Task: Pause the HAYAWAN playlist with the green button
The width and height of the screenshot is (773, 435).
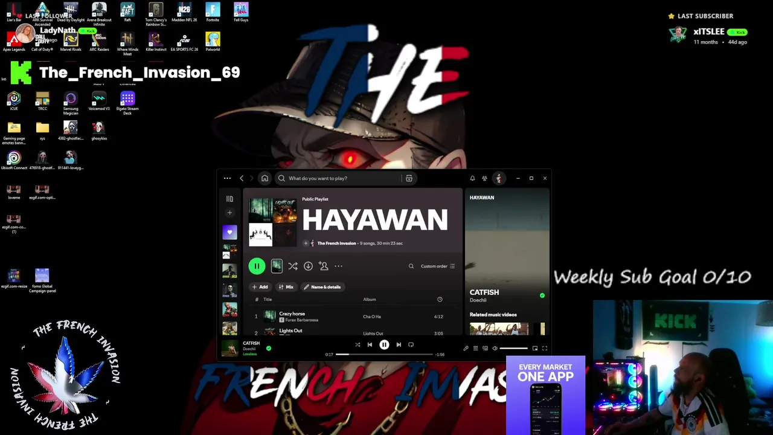Action: 257,266
